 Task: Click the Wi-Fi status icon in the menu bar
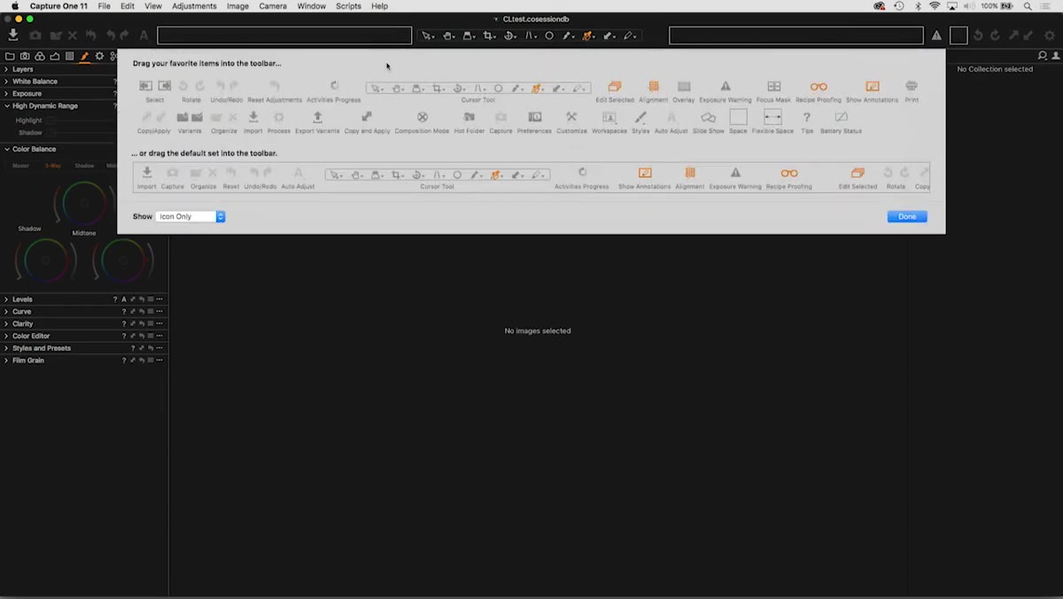pyautogui.click(x=935, y=6)
